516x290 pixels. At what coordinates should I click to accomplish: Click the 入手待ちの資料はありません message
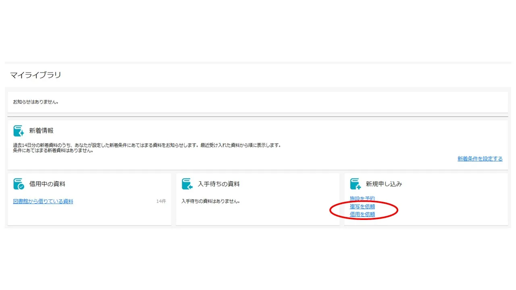210,201
